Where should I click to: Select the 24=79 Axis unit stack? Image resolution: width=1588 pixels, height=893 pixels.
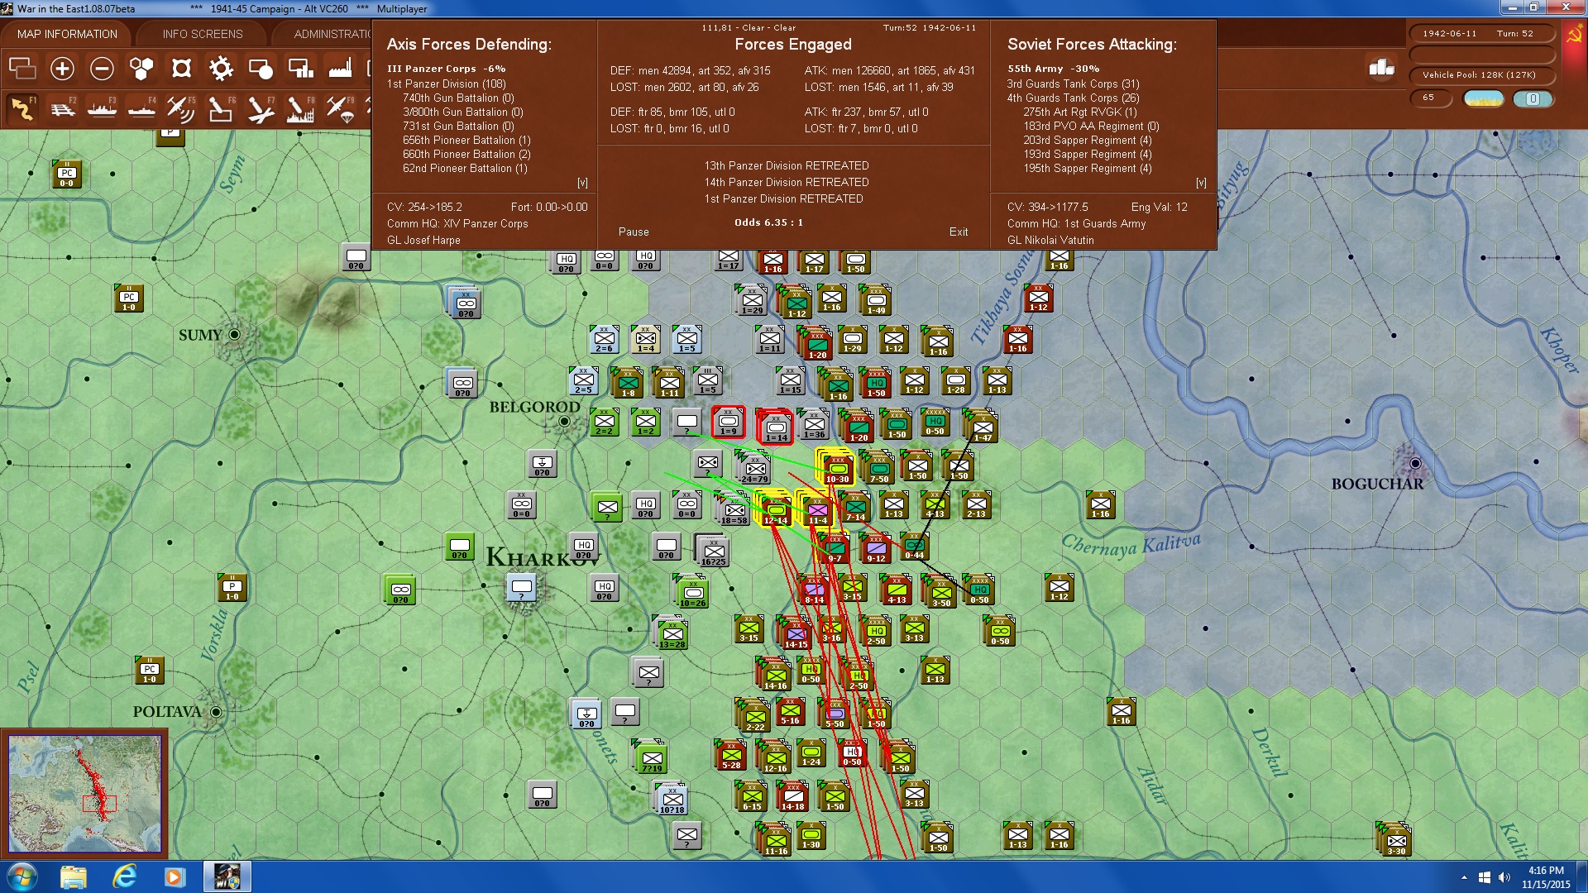pyautogui.click(x=754, y=469)
